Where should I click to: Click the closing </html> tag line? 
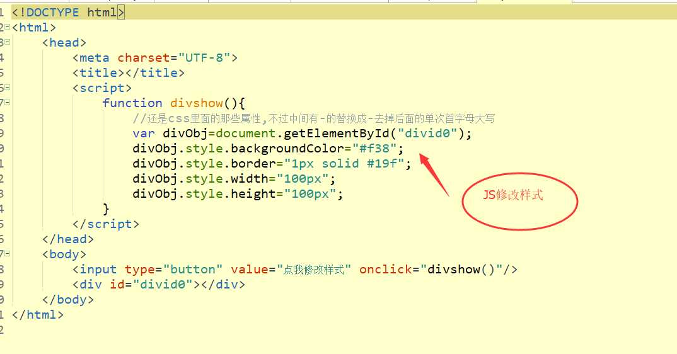click(x=38, y=315)
